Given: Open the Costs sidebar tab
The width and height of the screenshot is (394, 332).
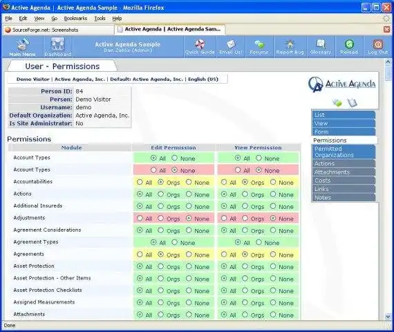Looking at the screenshot, I should tap(344, 181).
